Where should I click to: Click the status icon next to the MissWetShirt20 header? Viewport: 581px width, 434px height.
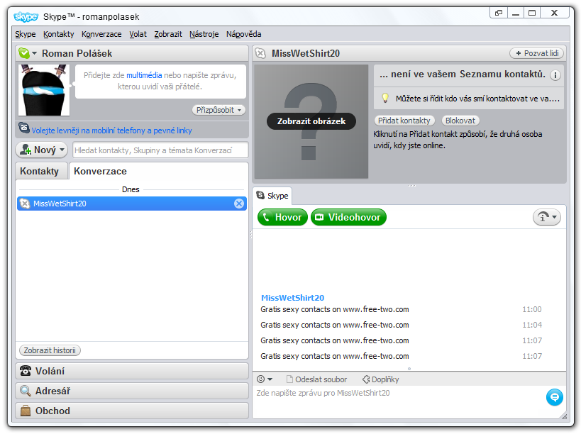[260, 53]
